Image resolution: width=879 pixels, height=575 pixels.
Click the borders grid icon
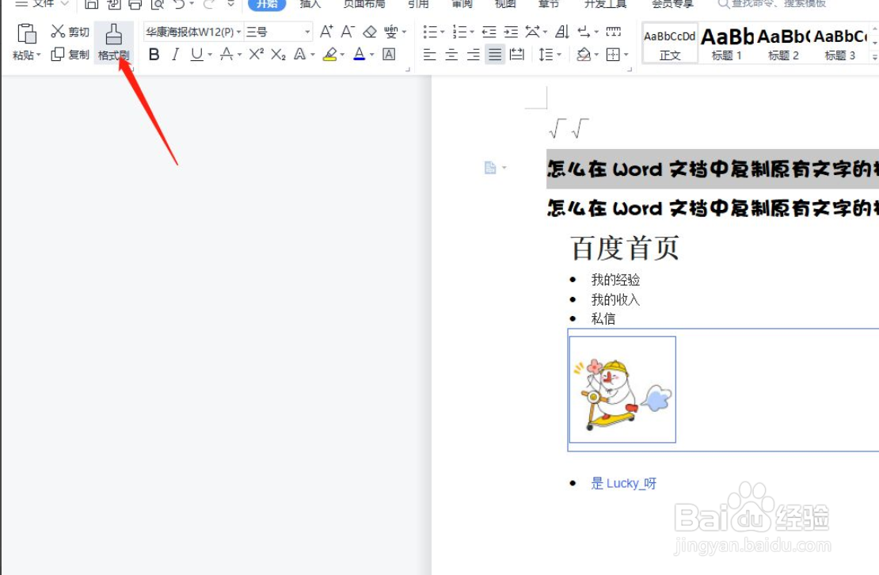(x=613, y=55)
